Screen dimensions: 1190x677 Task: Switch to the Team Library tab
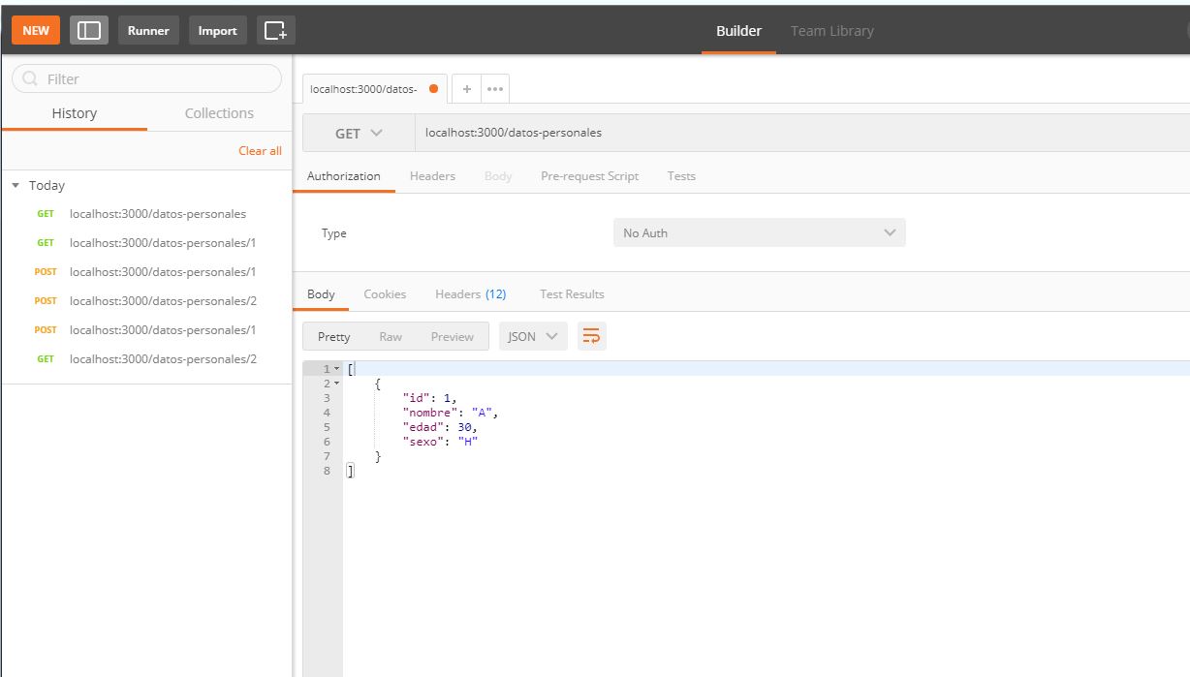point(831,31)
